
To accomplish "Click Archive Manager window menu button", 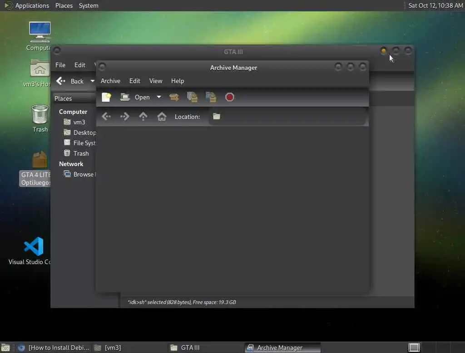I will click(x=102, y=67).
